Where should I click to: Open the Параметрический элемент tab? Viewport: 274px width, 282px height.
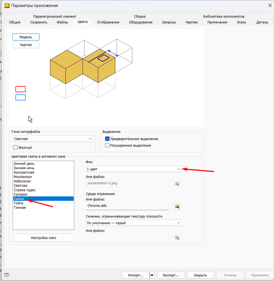click(x=55, y=16)
